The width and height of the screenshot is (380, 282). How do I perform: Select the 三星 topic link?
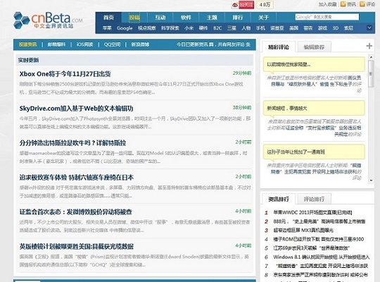(x=232, y=28)
